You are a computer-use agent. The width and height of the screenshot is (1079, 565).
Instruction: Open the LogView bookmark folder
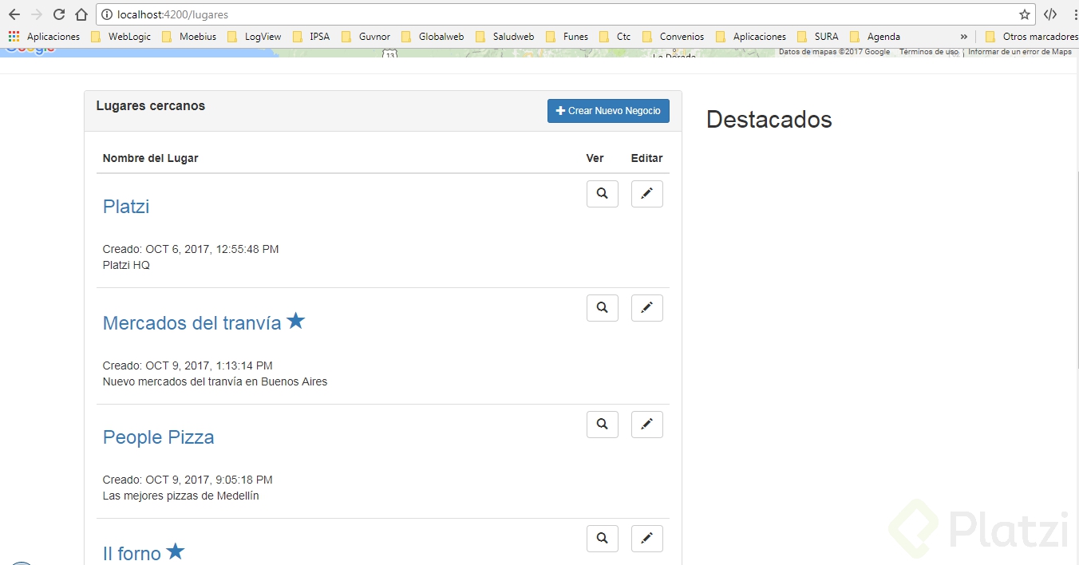255,37
